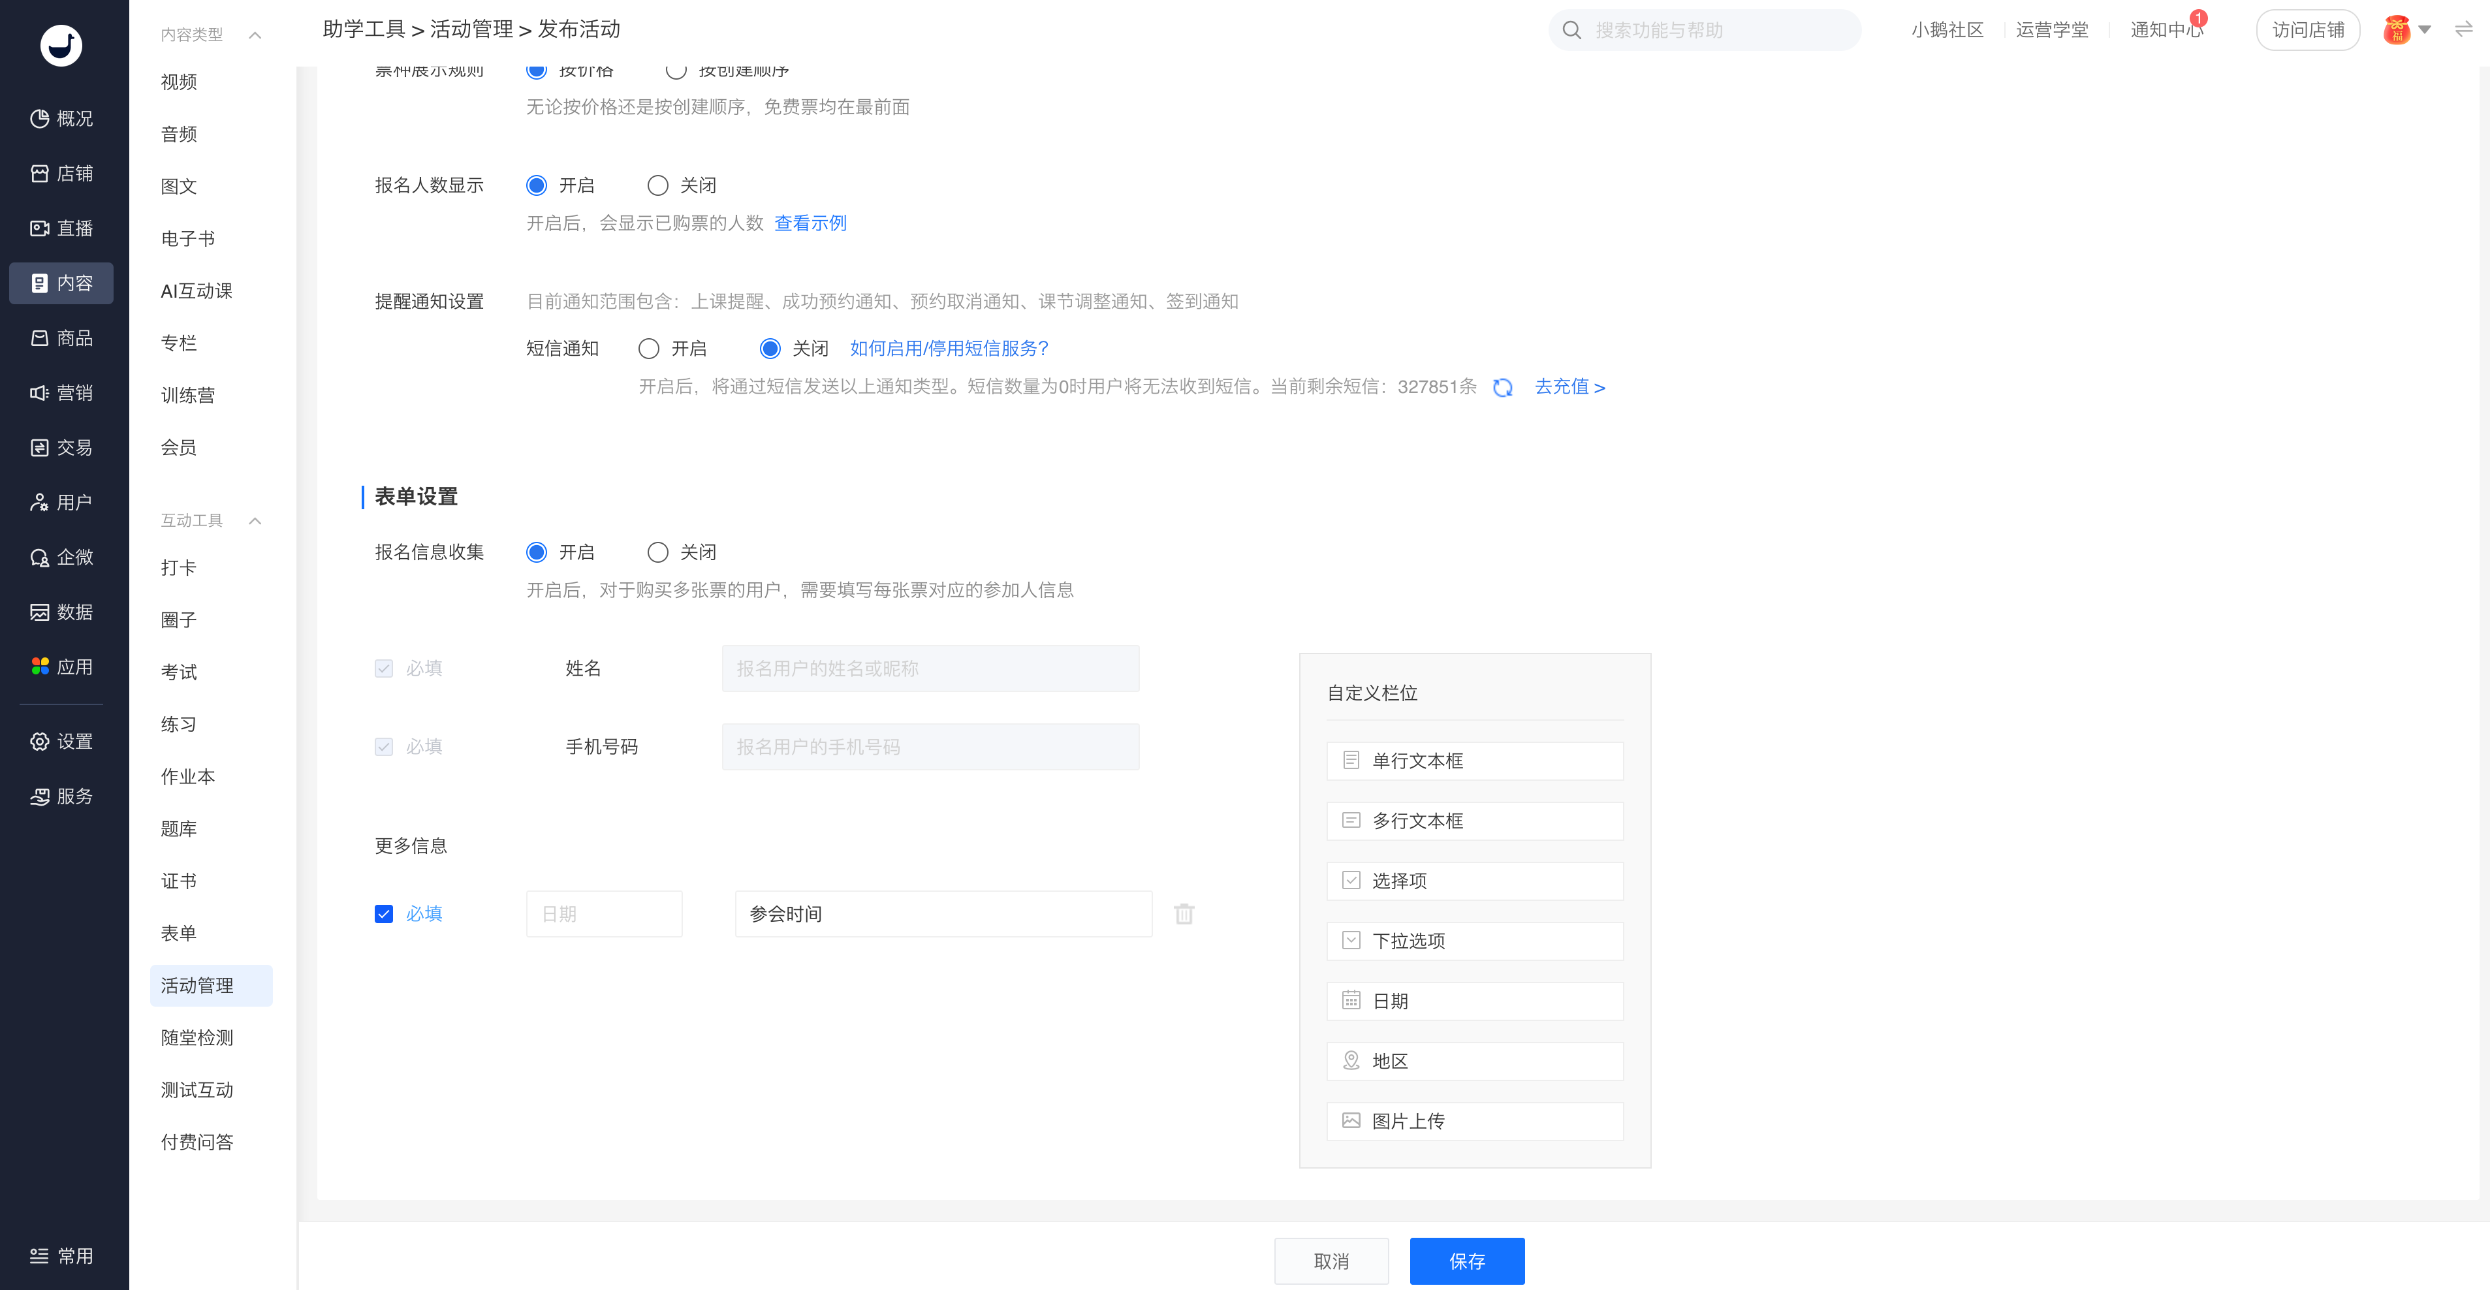The width and height of the screenshot is (2490, 1290).
Task: Open 表单 in the interactive tools menu
Action: click(x=179, y=932)
